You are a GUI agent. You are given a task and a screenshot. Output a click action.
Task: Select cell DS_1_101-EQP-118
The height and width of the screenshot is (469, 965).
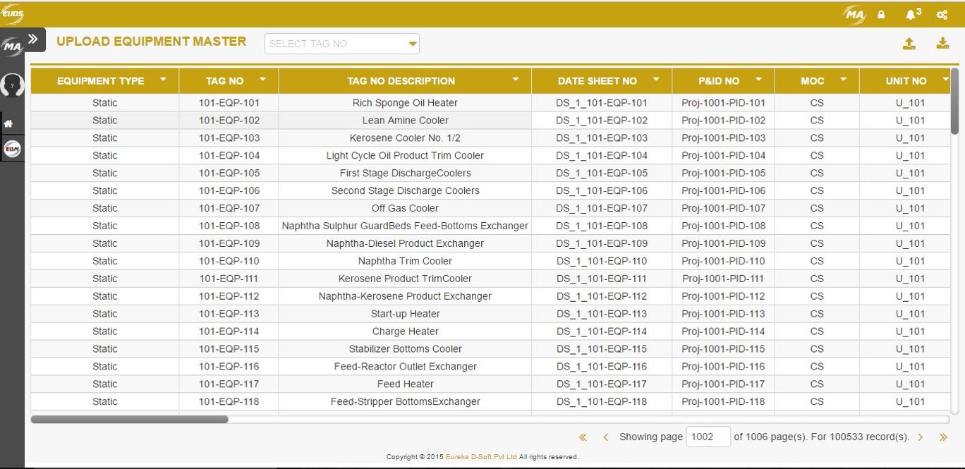click(602, 402)
